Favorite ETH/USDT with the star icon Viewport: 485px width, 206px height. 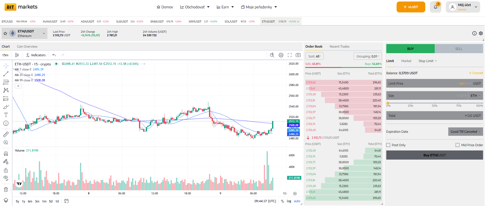click(x=5, y=33)
